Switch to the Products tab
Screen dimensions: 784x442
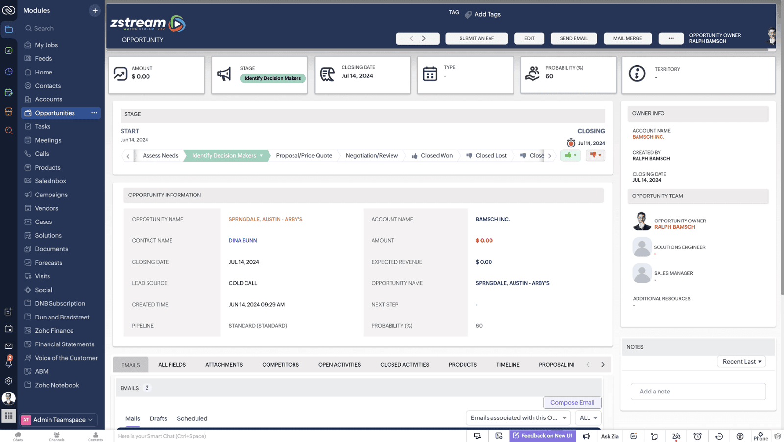click(463, 365)
